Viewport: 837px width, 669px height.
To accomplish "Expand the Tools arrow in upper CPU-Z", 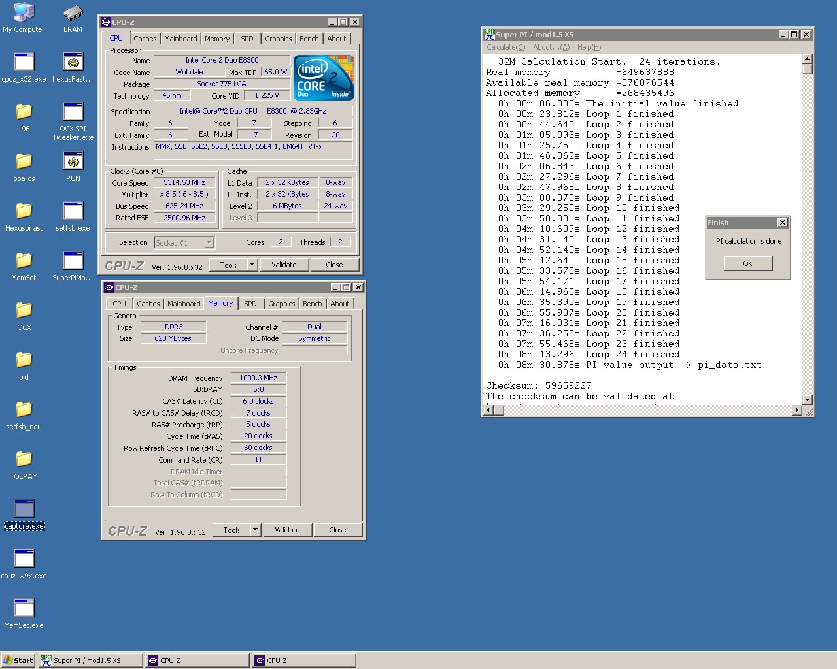I will click(252, 265).
